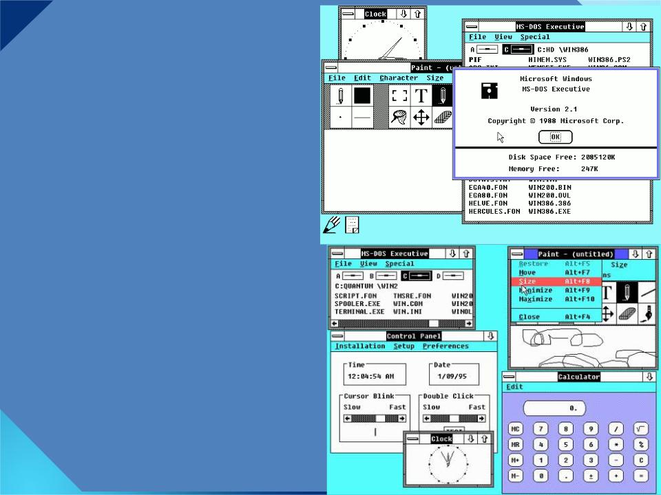Open the Preferences menu in Control Panel
Viewport: 661px width, 495px height.
coord(445,346)
